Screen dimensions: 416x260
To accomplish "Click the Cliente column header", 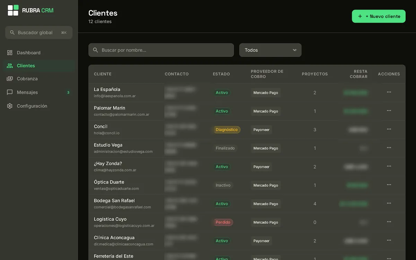I will pyautogui.click(x=103, y=74).
